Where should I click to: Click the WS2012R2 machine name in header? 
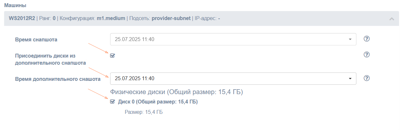click(x=22, y=18)
